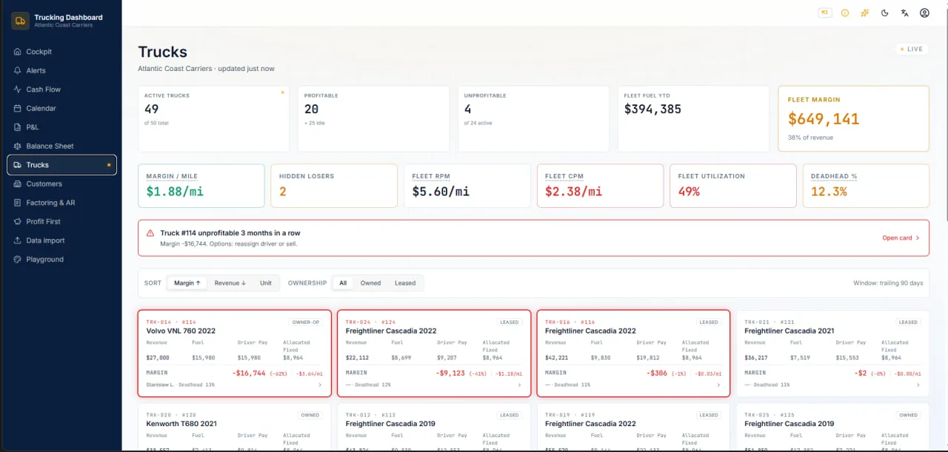Click the Customers people icon

(18, 183)
